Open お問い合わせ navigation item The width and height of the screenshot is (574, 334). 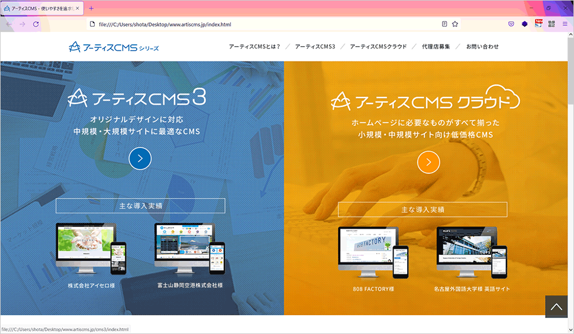(482, 47)
